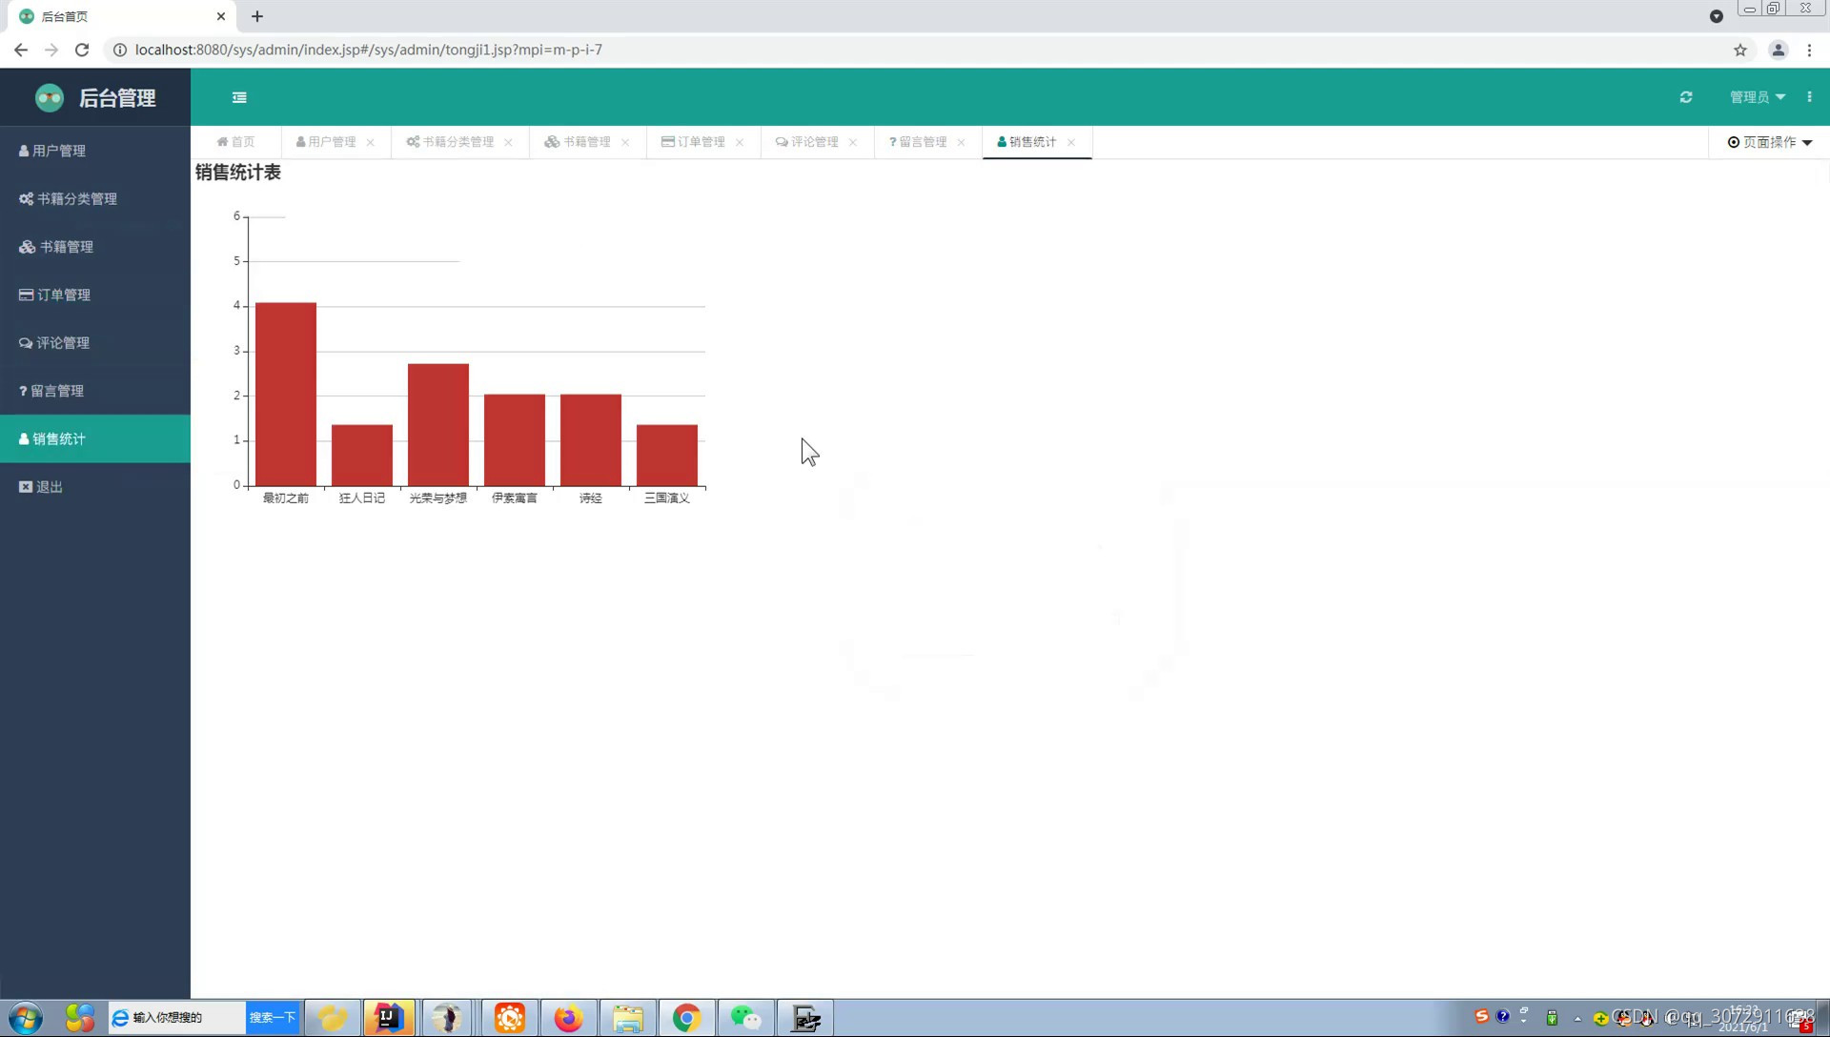Open the orange circular app taskbar icon
The image size is (1830, 1037).
pos(510,1018)
